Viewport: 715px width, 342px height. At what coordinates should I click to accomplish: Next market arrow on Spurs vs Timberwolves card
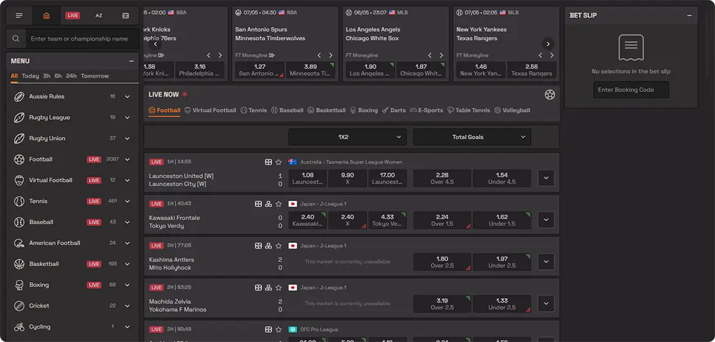(x=330, y=55)
